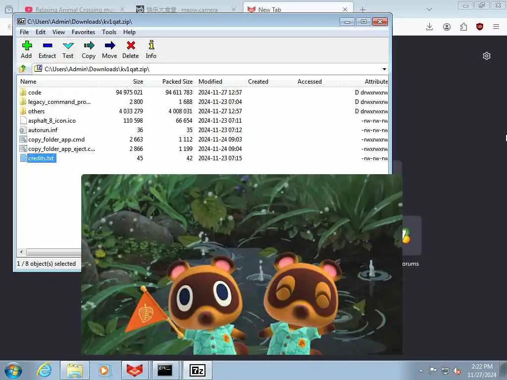Click the Animal Crossing video overlay

pos(242,264)
